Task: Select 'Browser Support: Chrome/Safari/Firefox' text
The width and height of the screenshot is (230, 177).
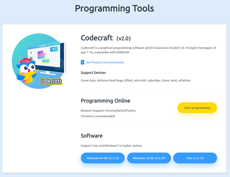Action: (108, 111)
